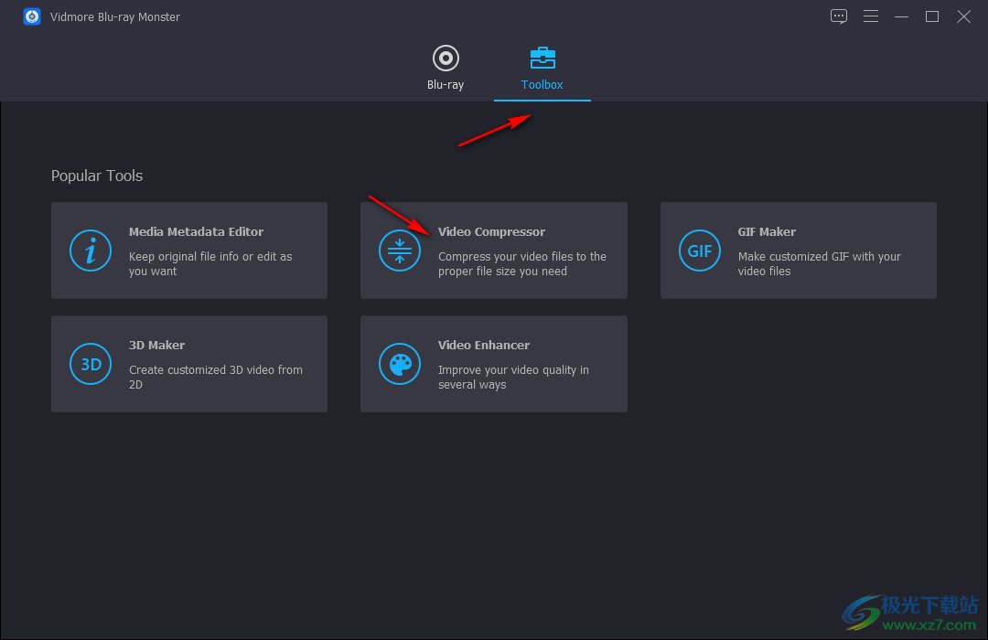The image size is (988, 640).
Task: Close the Vidmore Blu-ray Monster window
Action: coord(964,16)
